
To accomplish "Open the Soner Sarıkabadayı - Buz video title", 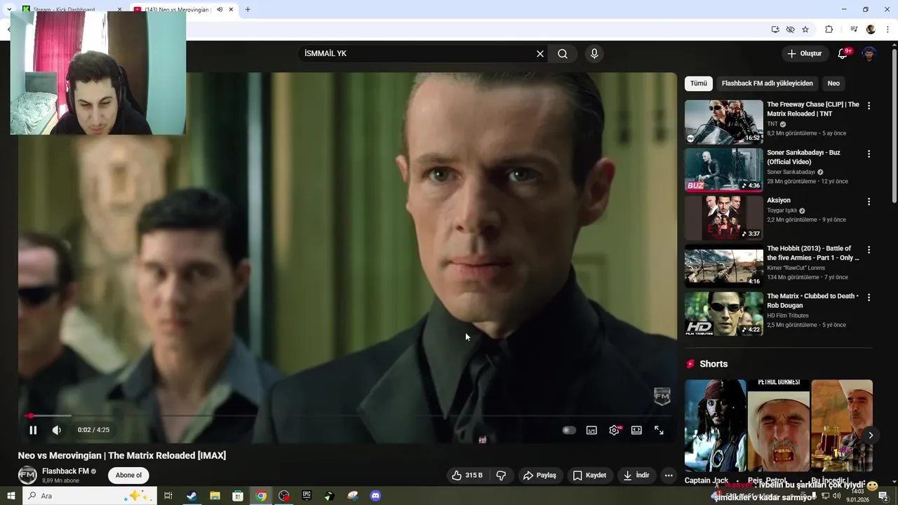I will point(803,157).
